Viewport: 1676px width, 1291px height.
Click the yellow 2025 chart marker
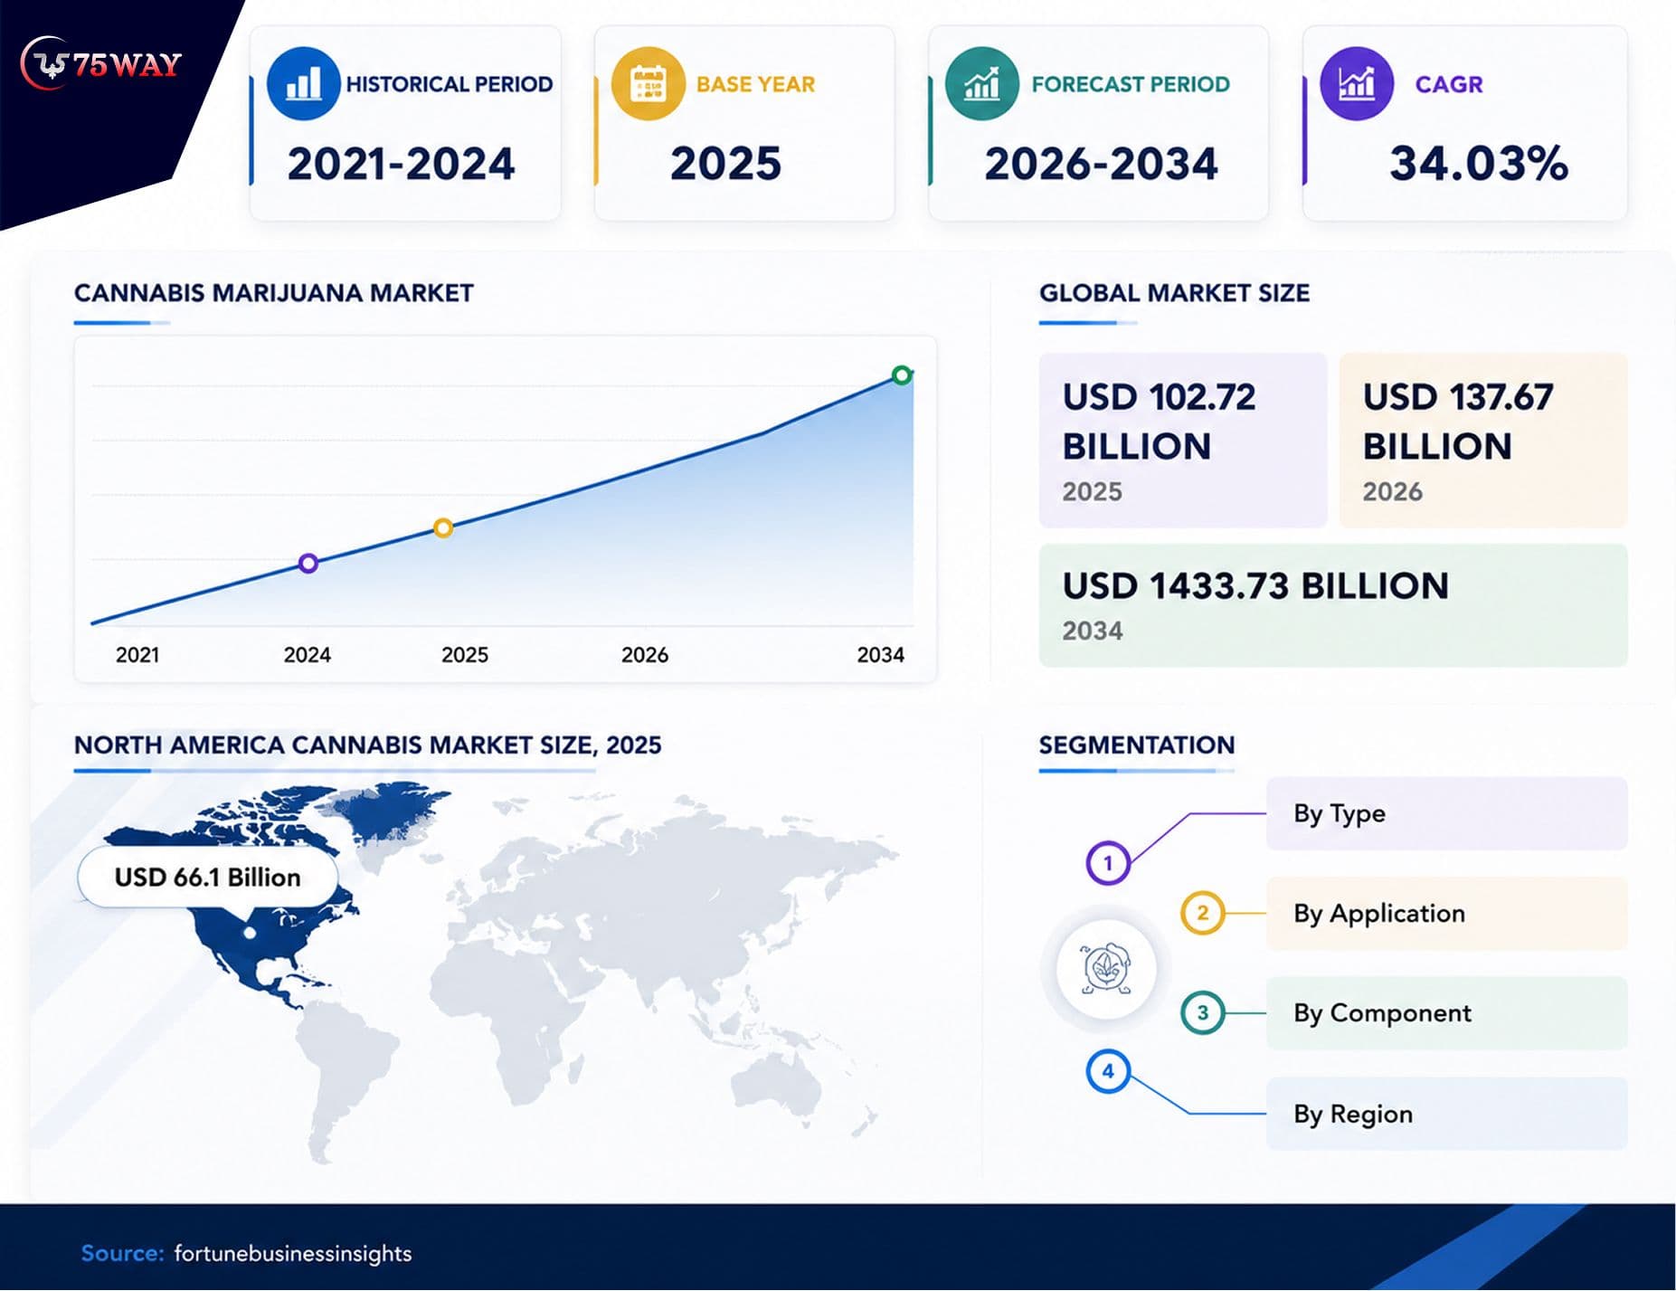(x=442, y=527)
